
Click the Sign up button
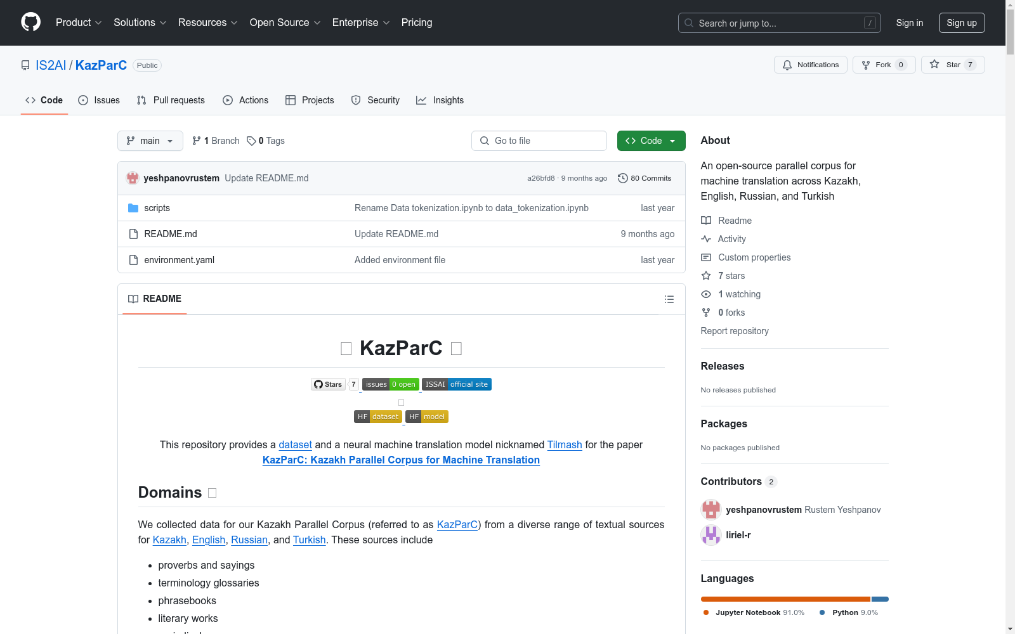pyautogui.click(x=962, y=23)
